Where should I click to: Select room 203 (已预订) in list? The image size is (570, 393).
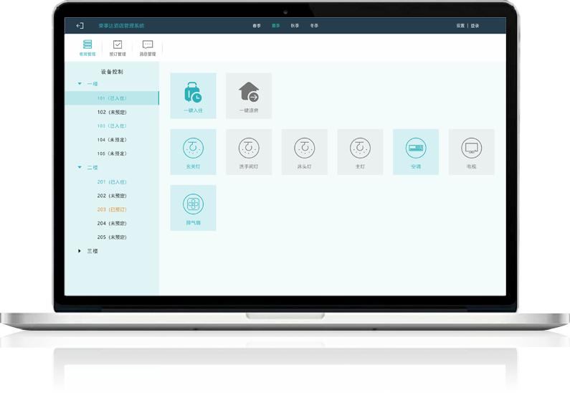[112, 209]
